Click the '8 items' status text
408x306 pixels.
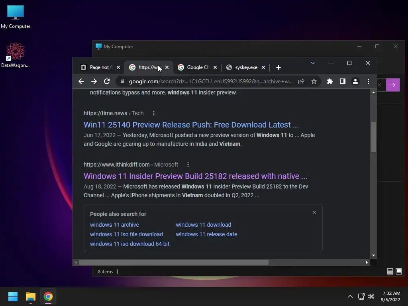105,272
